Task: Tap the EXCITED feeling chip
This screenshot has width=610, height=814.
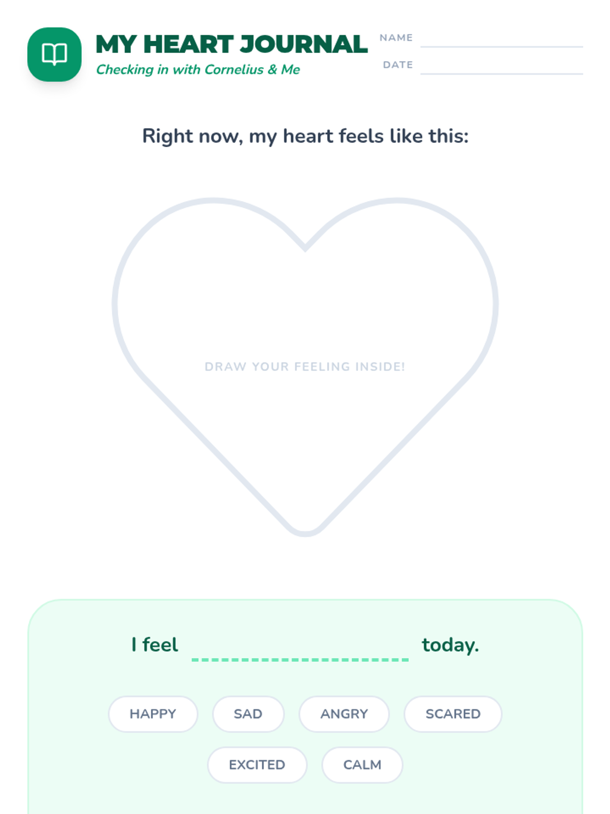Action: 257,765
